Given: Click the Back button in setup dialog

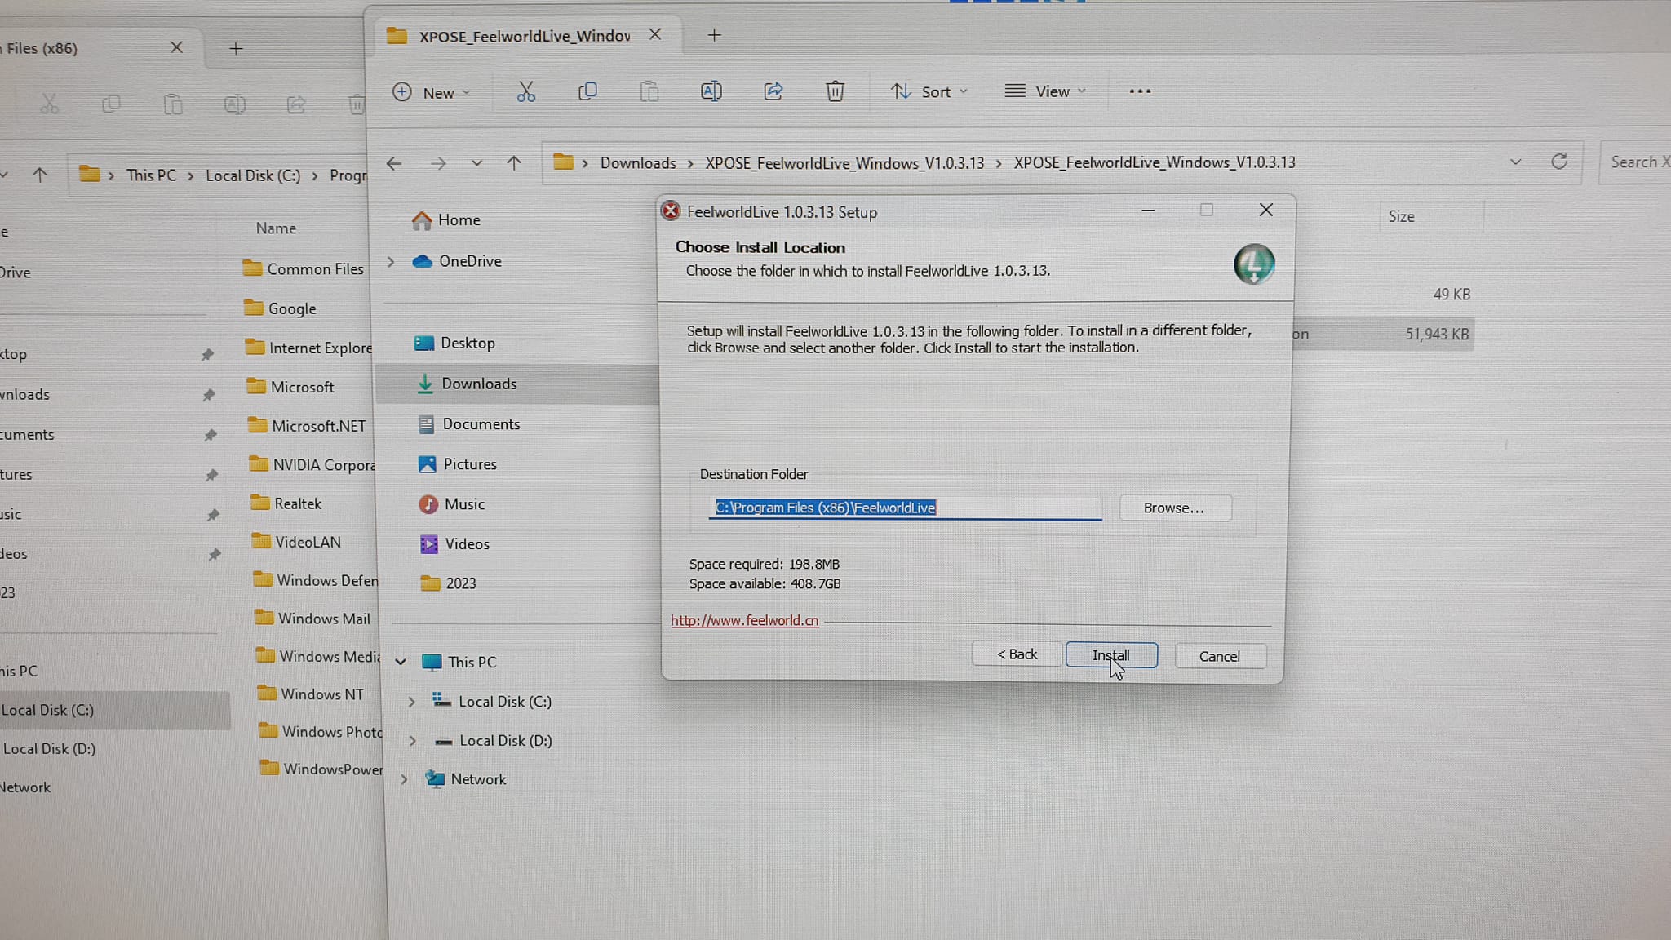Looking at the screenshot, I should [x=1017, y=654].
